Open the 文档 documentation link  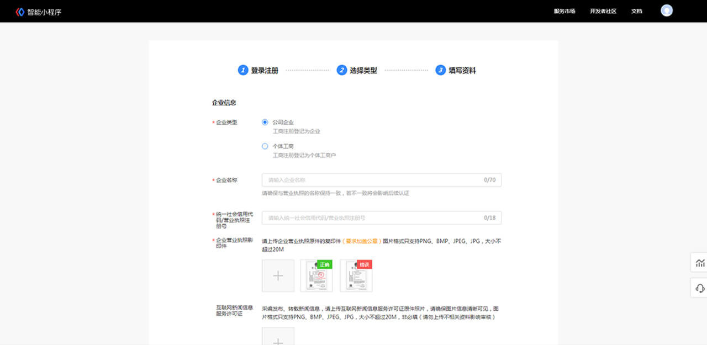pyautogui.click(x=636, y=10)
